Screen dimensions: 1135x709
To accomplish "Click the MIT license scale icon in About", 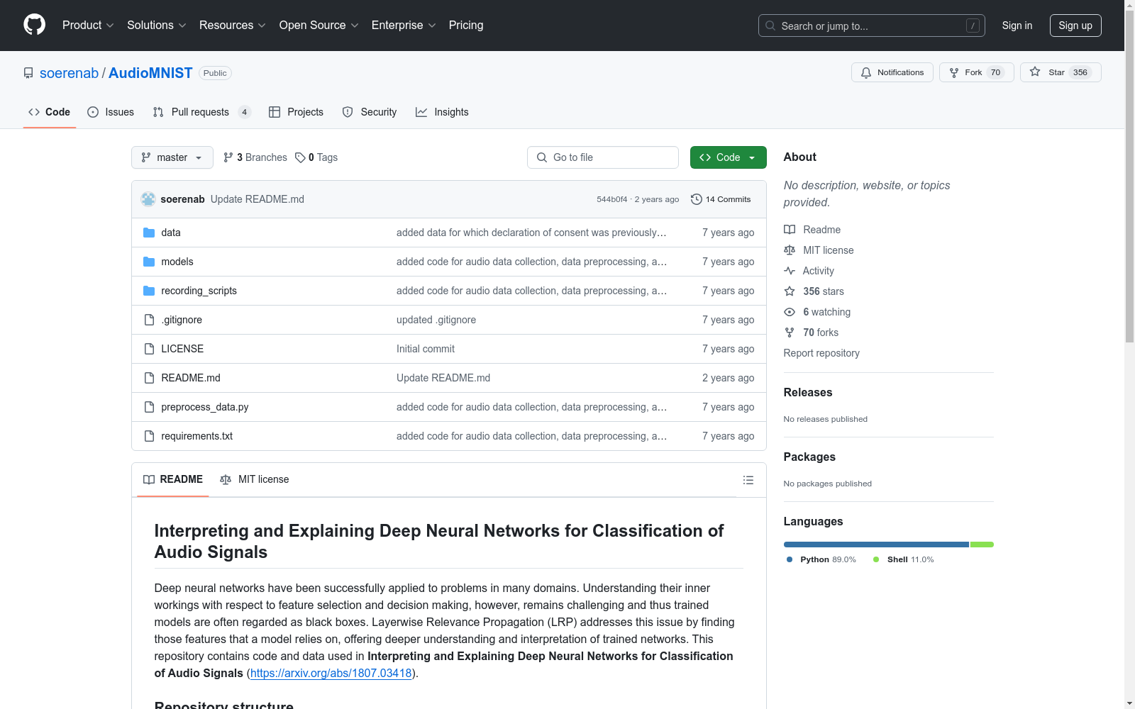I will 790,250.
